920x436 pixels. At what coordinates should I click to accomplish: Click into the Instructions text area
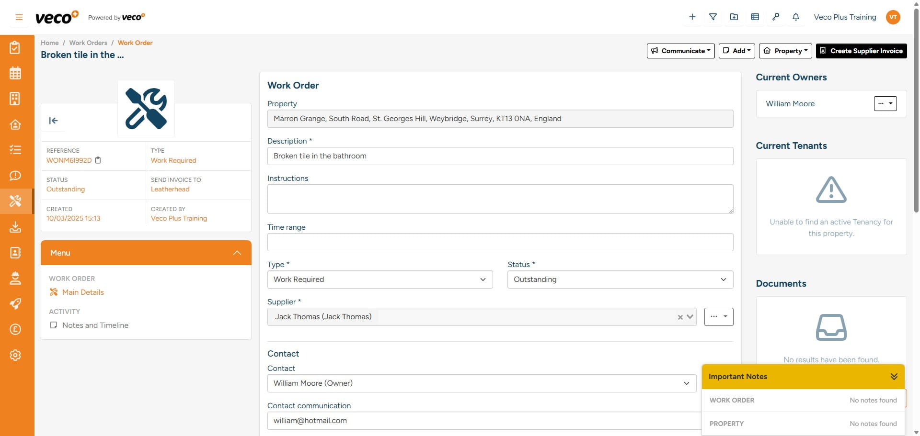point(500,199)
